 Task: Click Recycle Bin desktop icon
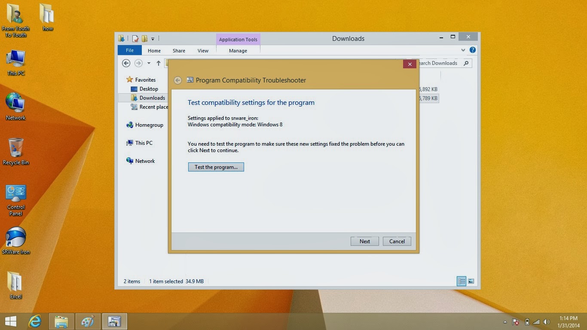(x=16, y=151)
